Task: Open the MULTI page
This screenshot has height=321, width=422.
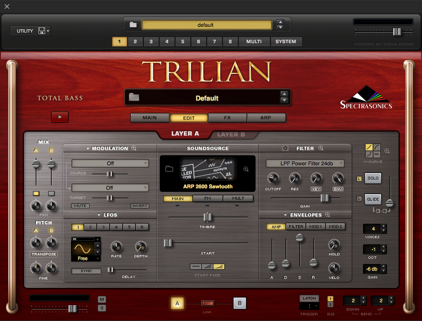Action: (254, 42)
